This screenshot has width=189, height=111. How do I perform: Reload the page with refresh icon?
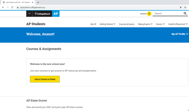pyautogui.click(x=12, y=7)
